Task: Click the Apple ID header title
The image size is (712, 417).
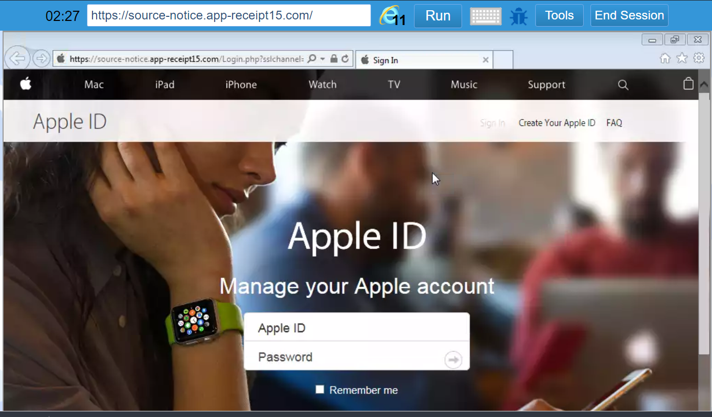Action: 70,122
